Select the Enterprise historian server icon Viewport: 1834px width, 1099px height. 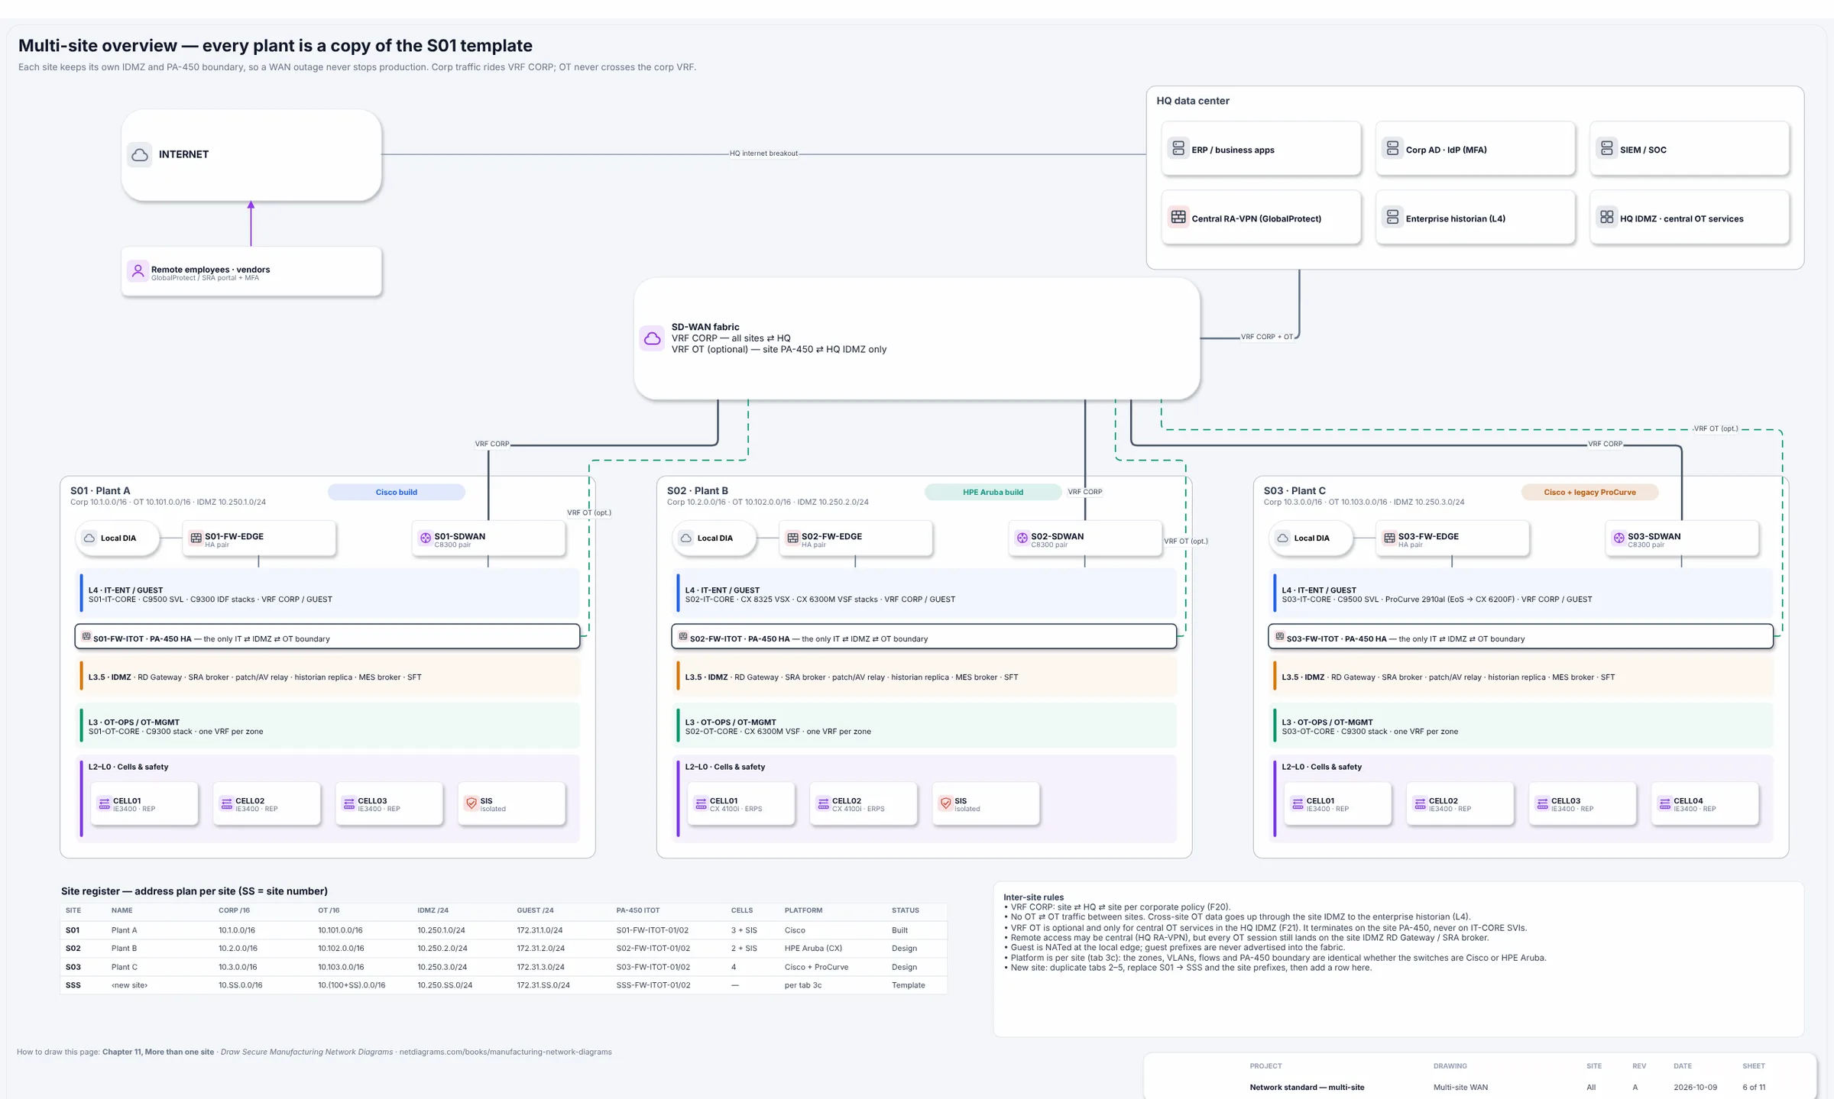coord(1392,217)
